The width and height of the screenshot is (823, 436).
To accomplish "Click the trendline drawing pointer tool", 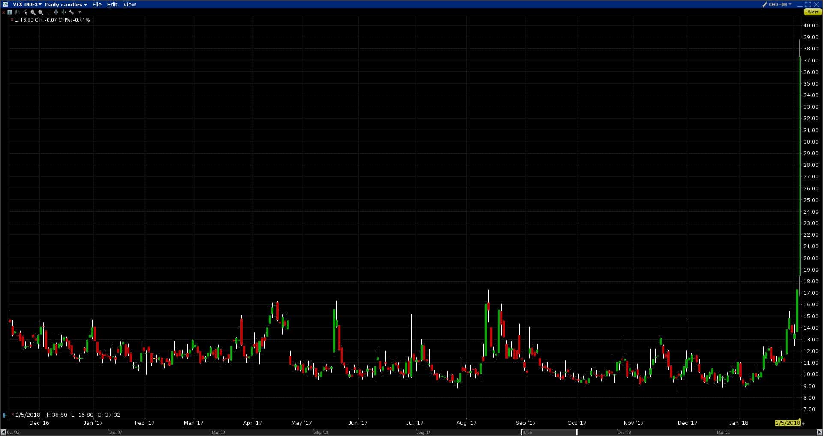I will [x=25, y=12].
